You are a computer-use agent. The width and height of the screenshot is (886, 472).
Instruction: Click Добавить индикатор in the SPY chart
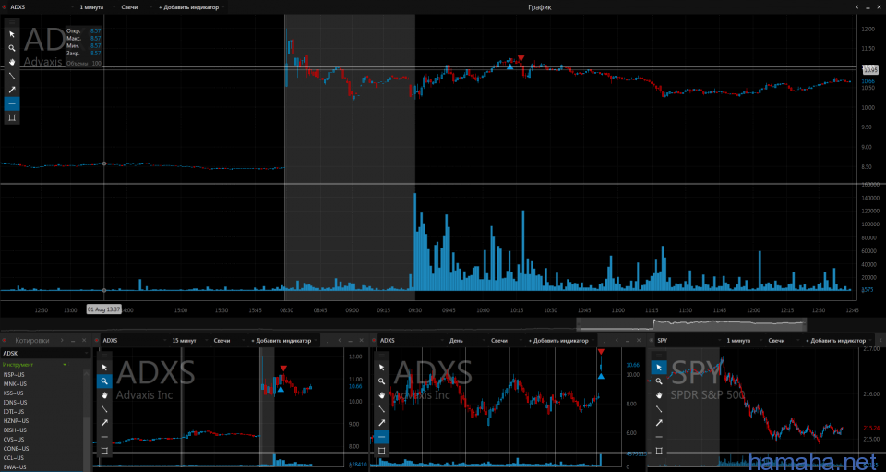(x=839, y=340)
